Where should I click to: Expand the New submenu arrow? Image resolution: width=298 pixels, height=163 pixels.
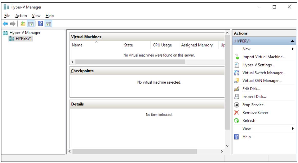[x=293, y=49]
